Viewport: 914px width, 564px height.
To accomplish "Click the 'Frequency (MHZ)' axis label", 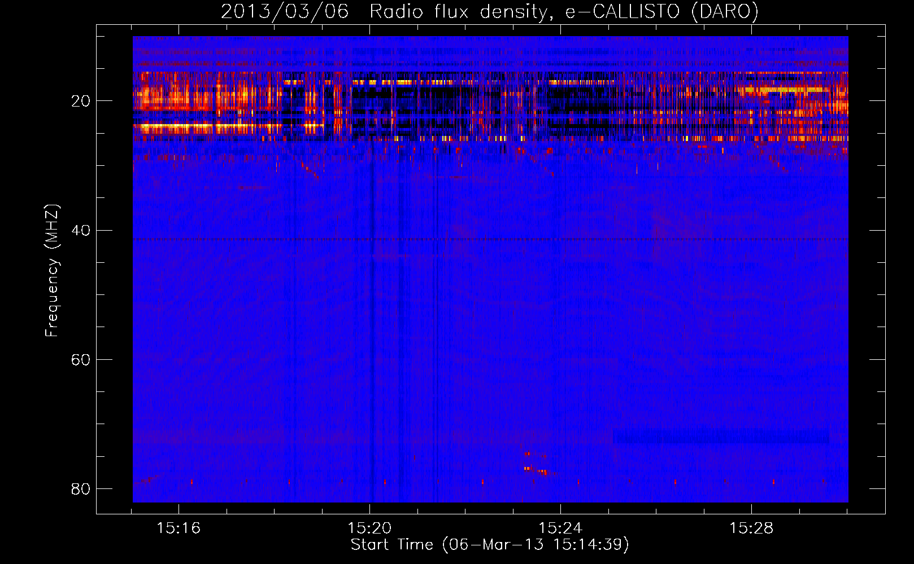I will click(52, 271).
